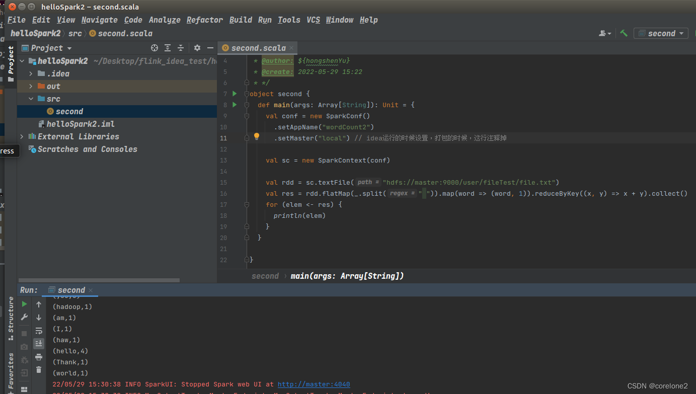This screenshot has width=696, height=394.
Task: Click the run gutter arrow beside object second
Action: pos(235,94)
